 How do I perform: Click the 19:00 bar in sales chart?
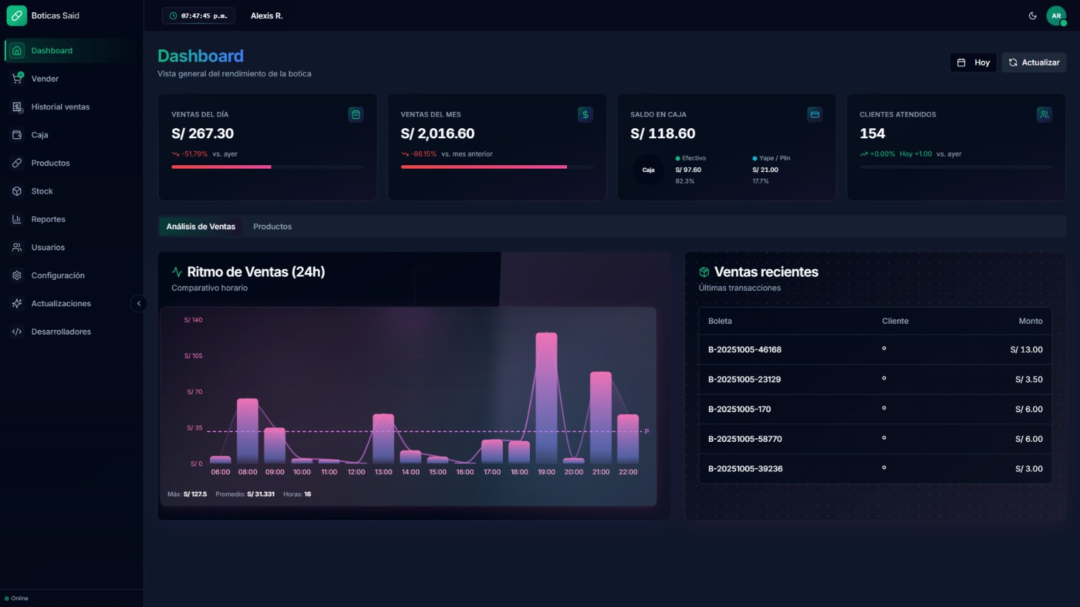546,398
